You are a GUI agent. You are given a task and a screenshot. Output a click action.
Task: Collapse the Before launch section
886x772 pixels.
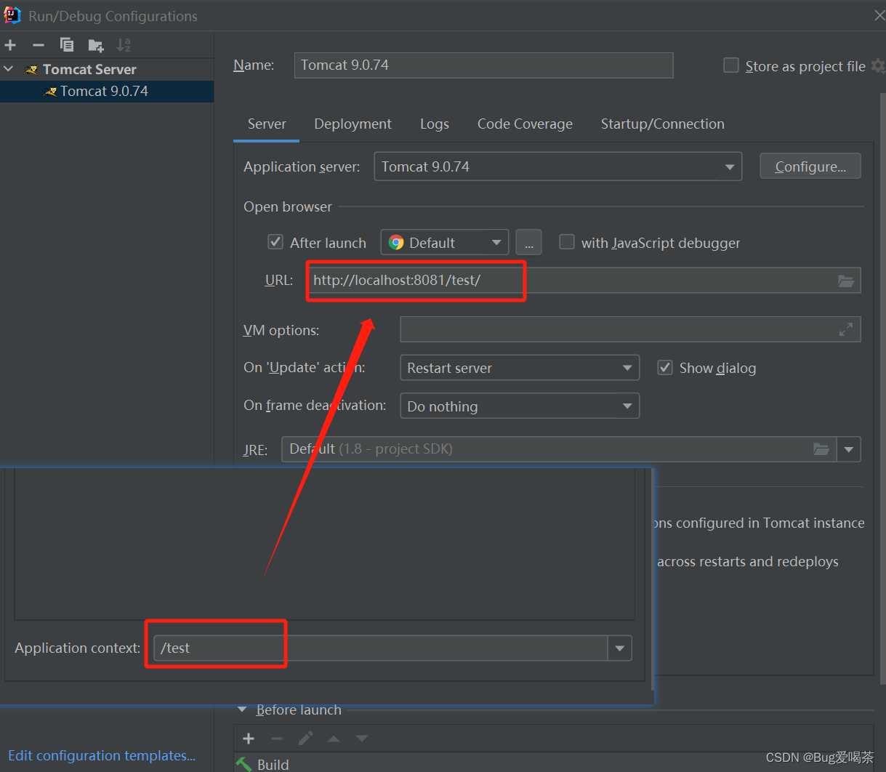click(x=242, y=710)
